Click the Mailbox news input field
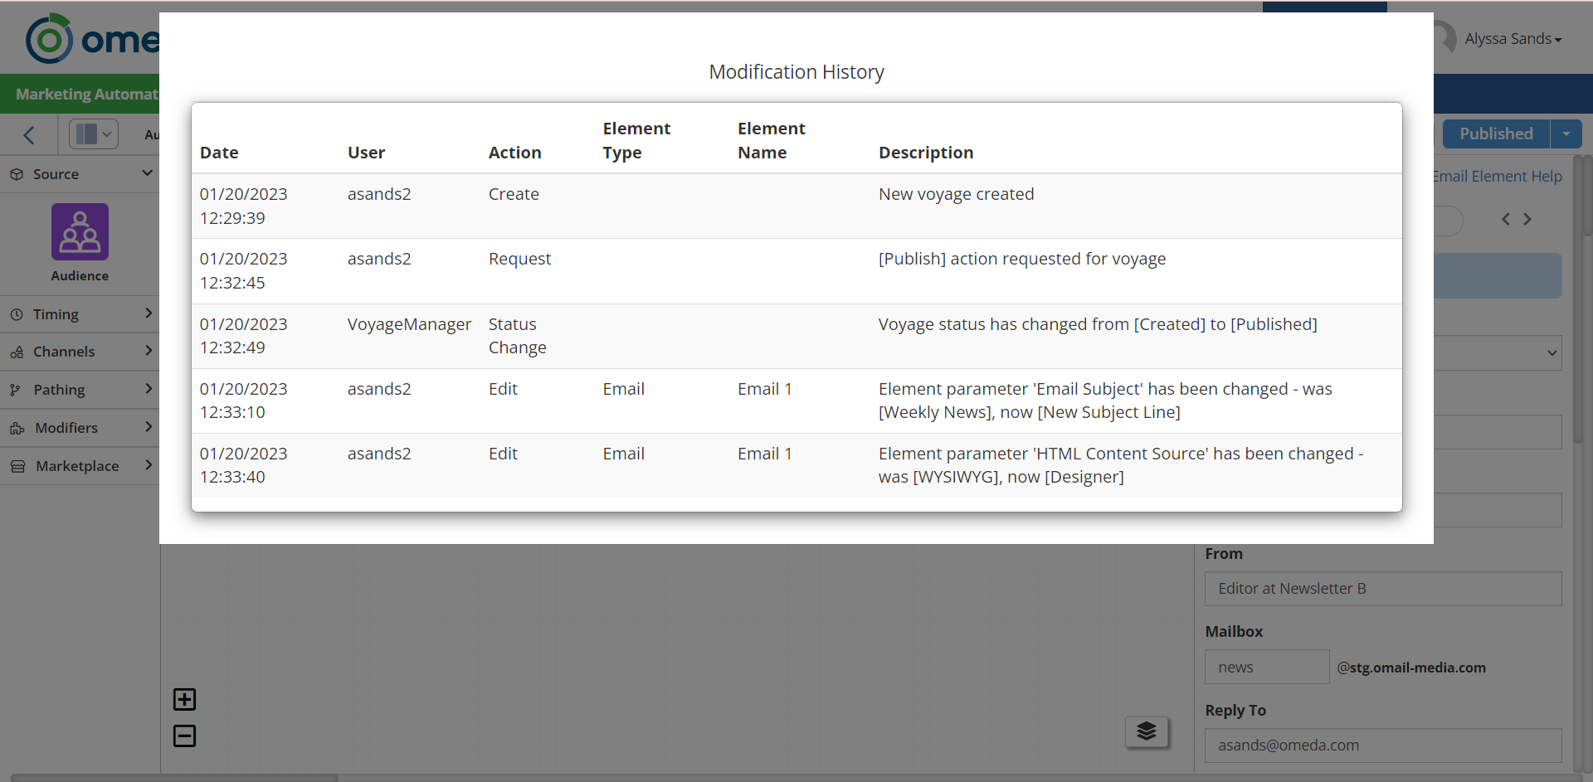 pyautogui.click(x=1266, y=668)
